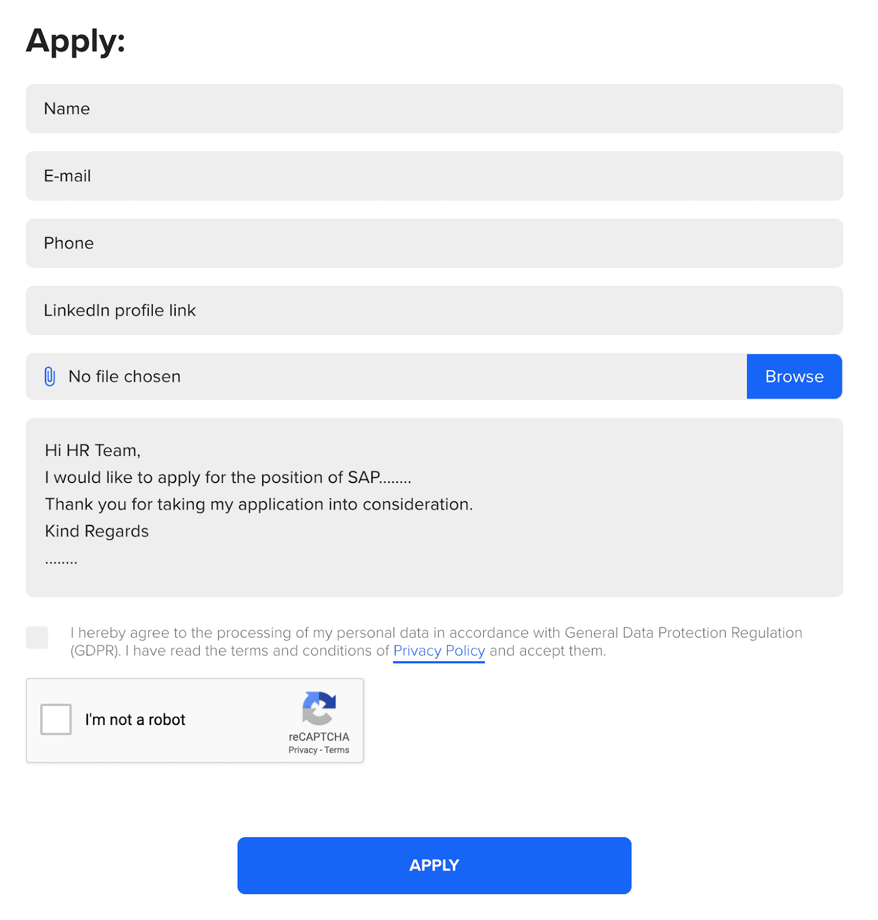This screenshot has width=878, height=920.
Task: Click the No file chosen field
Action: (x=386, y=377)
